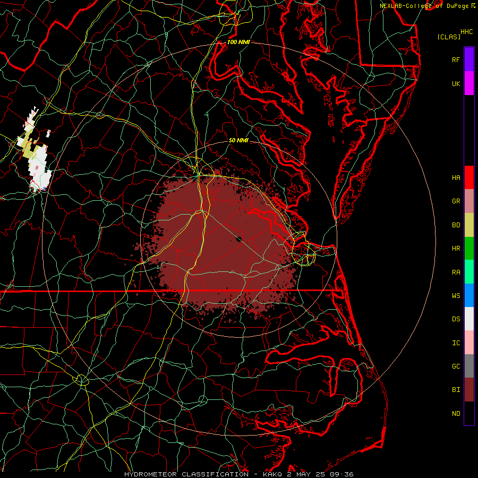Click the GC legend label
Image resolution: width=478 pixels, height=478 pixels.
tap(456, 366)
